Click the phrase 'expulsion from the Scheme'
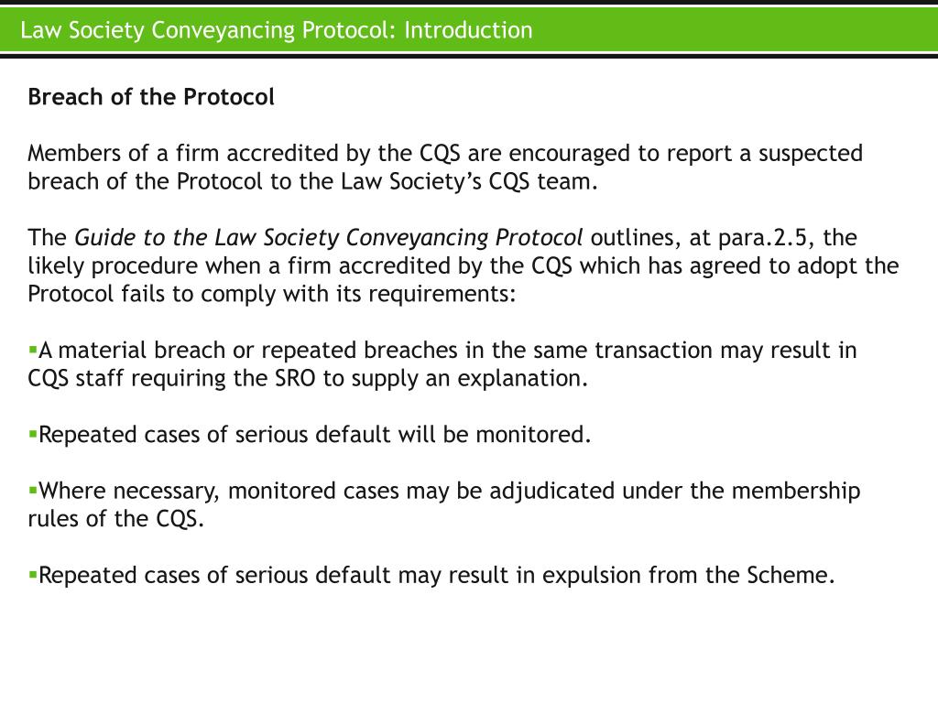 coord(688,575)
